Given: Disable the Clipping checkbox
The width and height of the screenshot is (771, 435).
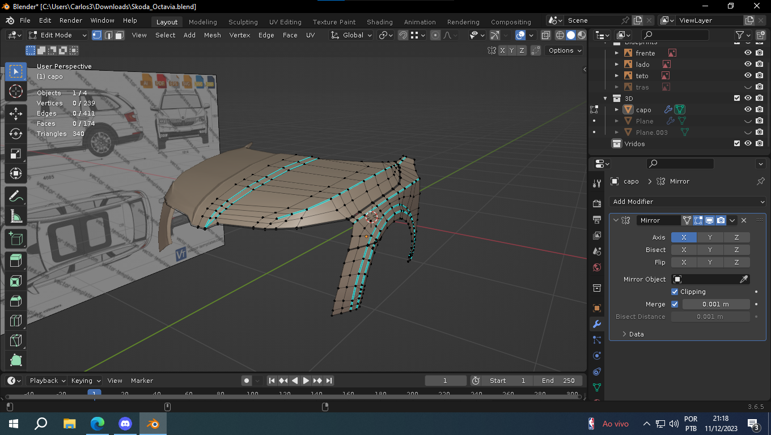Looking at the screenshot, I should pyautogui.click(x=675, y=292).
